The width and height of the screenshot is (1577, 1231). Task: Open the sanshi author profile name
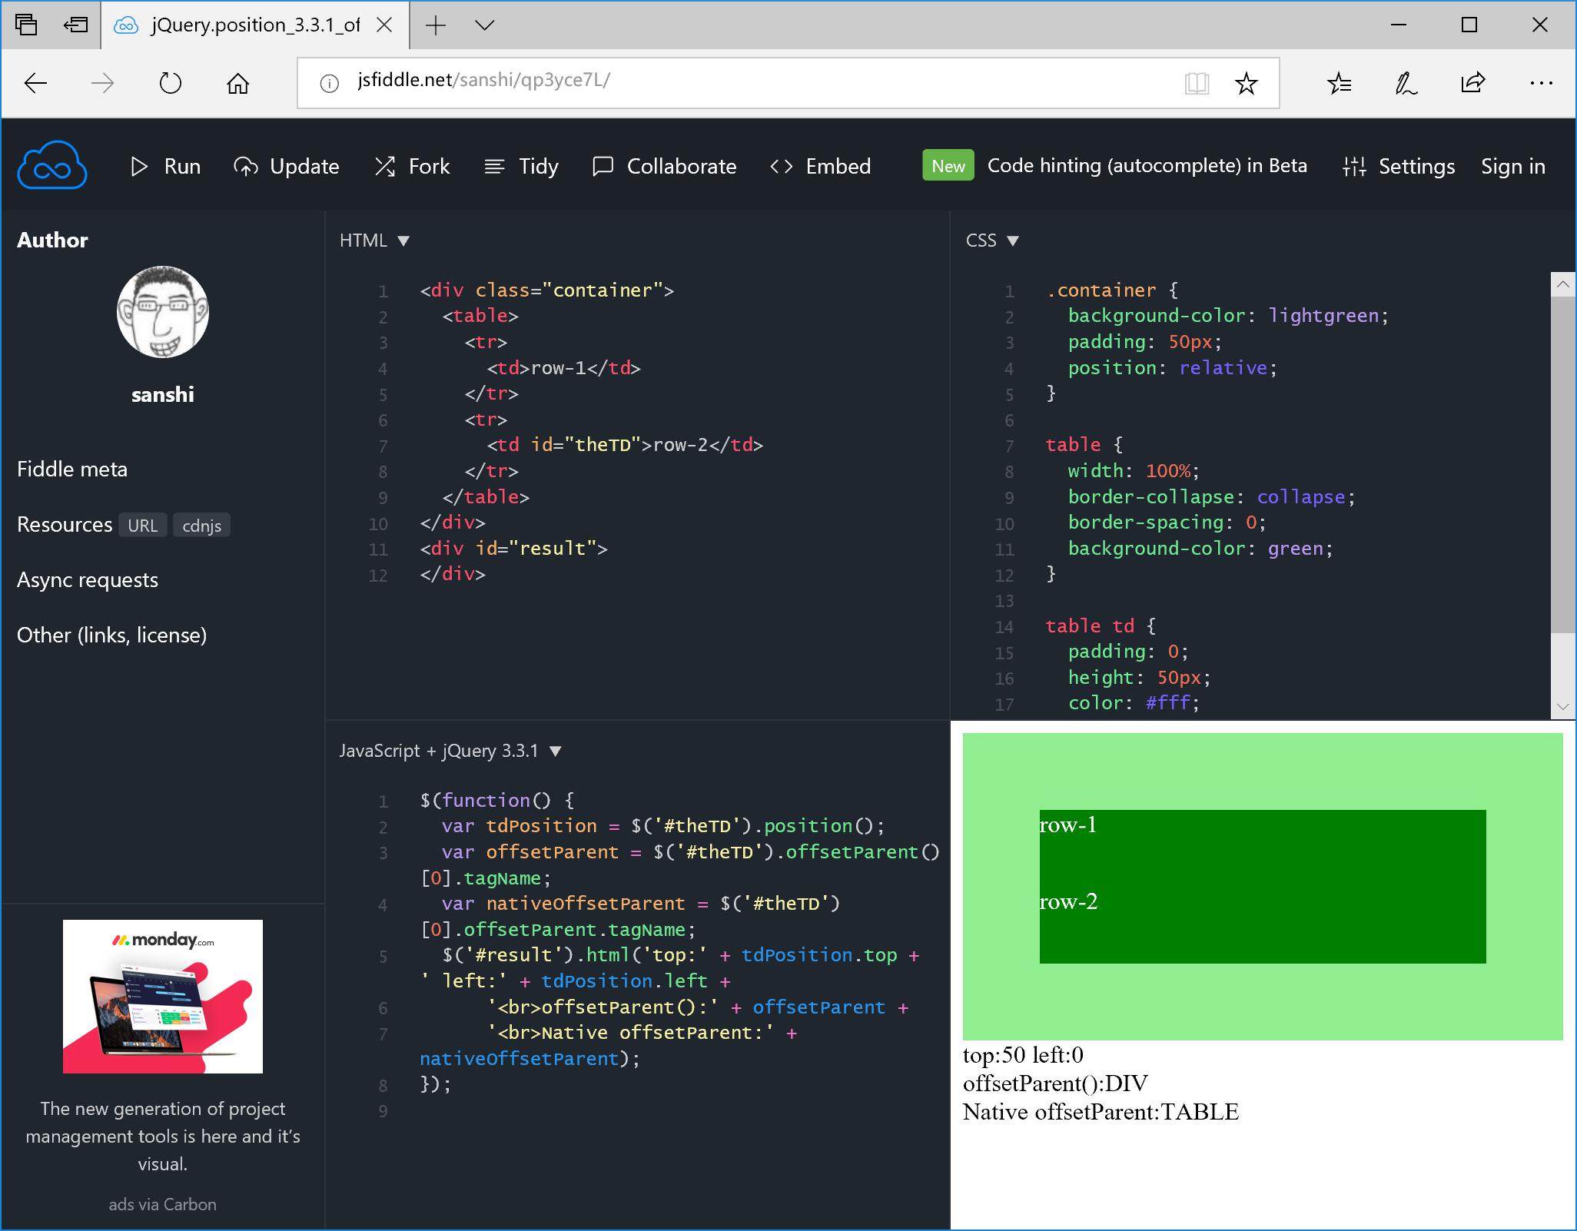pos(162,394)
